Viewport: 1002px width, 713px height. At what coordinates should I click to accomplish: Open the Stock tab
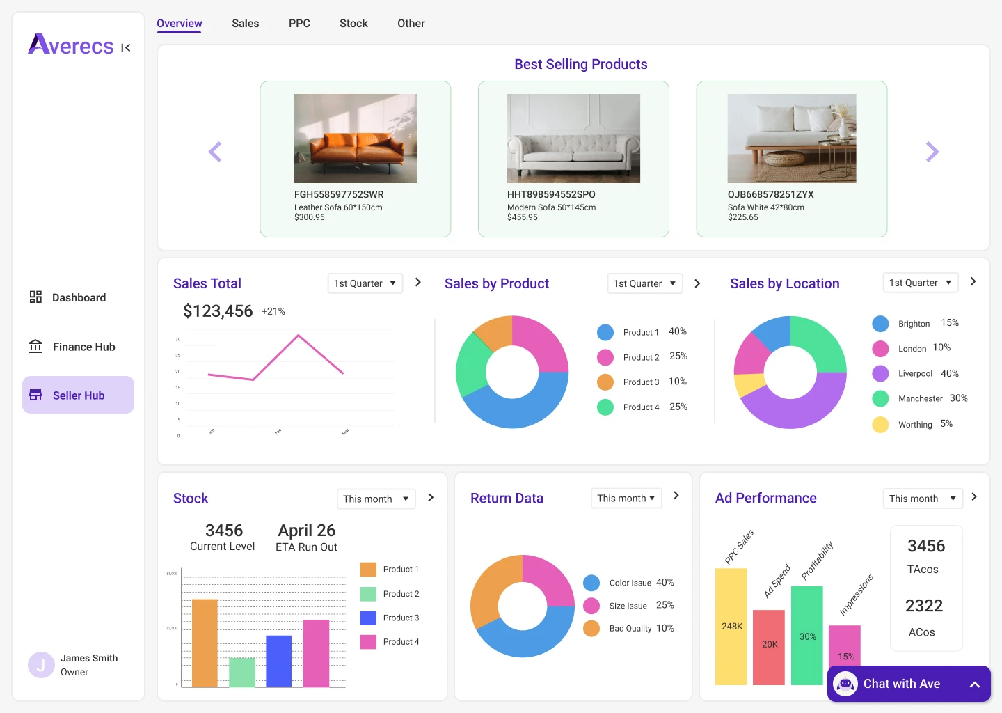coord(353,24)
